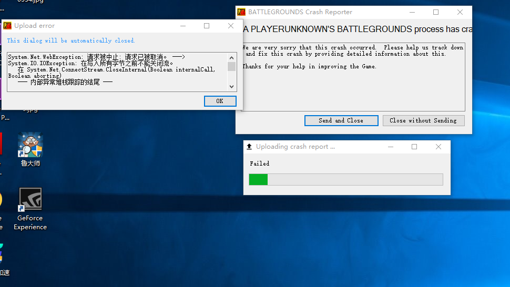Click the Upload error scrollbar up arrow

231,57
